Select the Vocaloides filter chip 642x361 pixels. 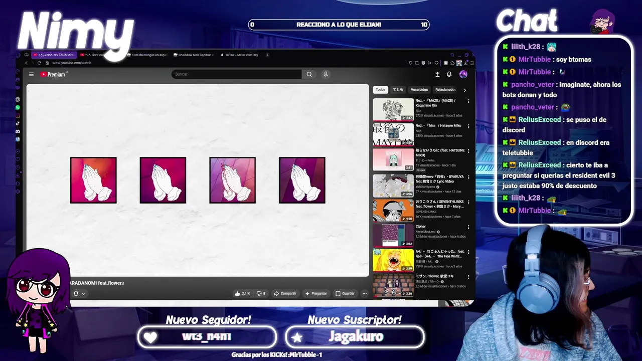point(419,90)
